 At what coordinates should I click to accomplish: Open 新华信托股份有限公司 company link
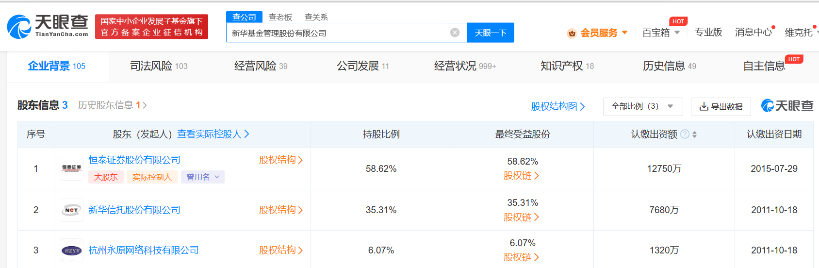click(x=134, y=210)
